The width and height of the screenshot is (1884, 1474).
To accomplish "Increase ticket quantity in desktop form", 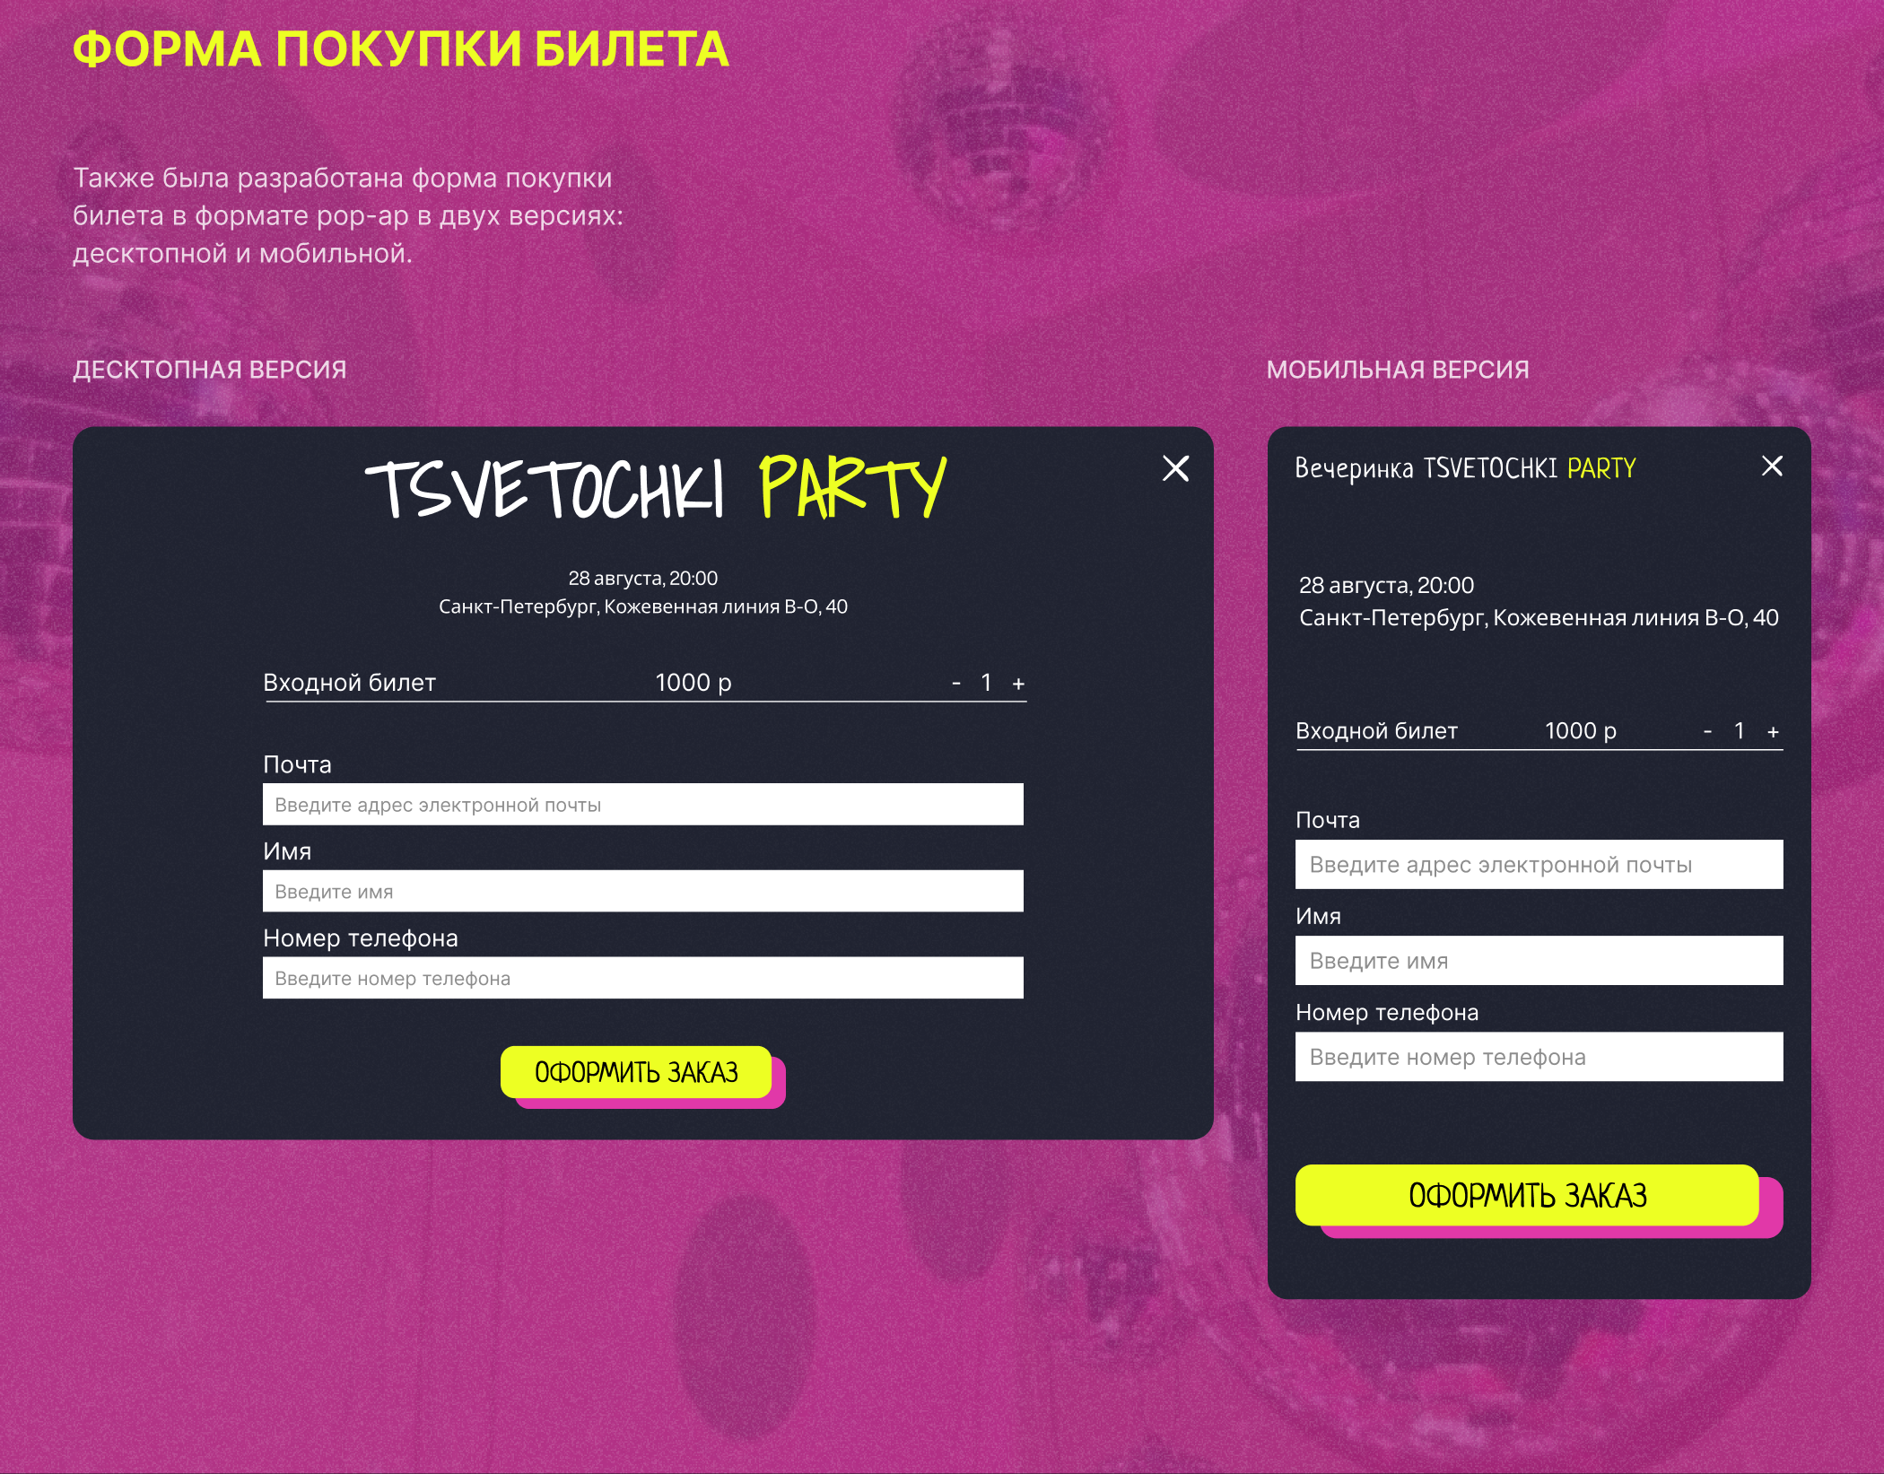I will [1018, 684].
